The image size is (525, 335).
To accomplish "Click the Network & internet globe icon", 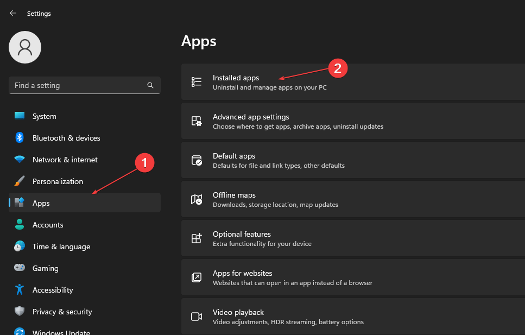I will pos(20,160).
